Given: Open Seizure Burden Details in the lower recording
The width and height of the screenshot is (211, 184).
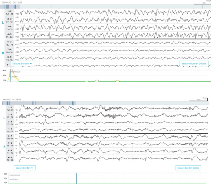Looking at the screenshot, I should pyautogui.click(x=188, y=168).
